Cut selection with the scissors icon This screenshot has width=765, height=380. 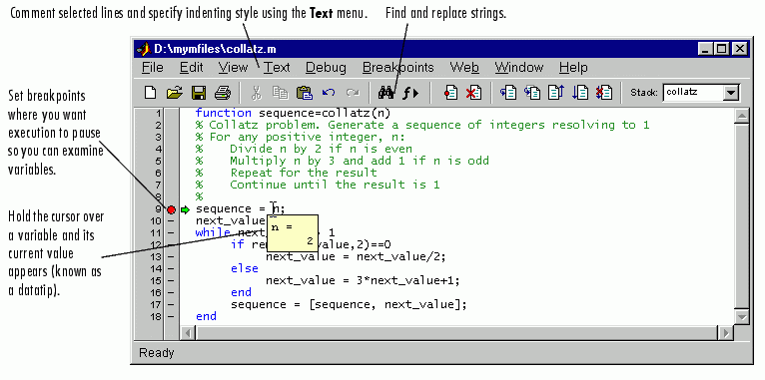click(x=256, y=92)
